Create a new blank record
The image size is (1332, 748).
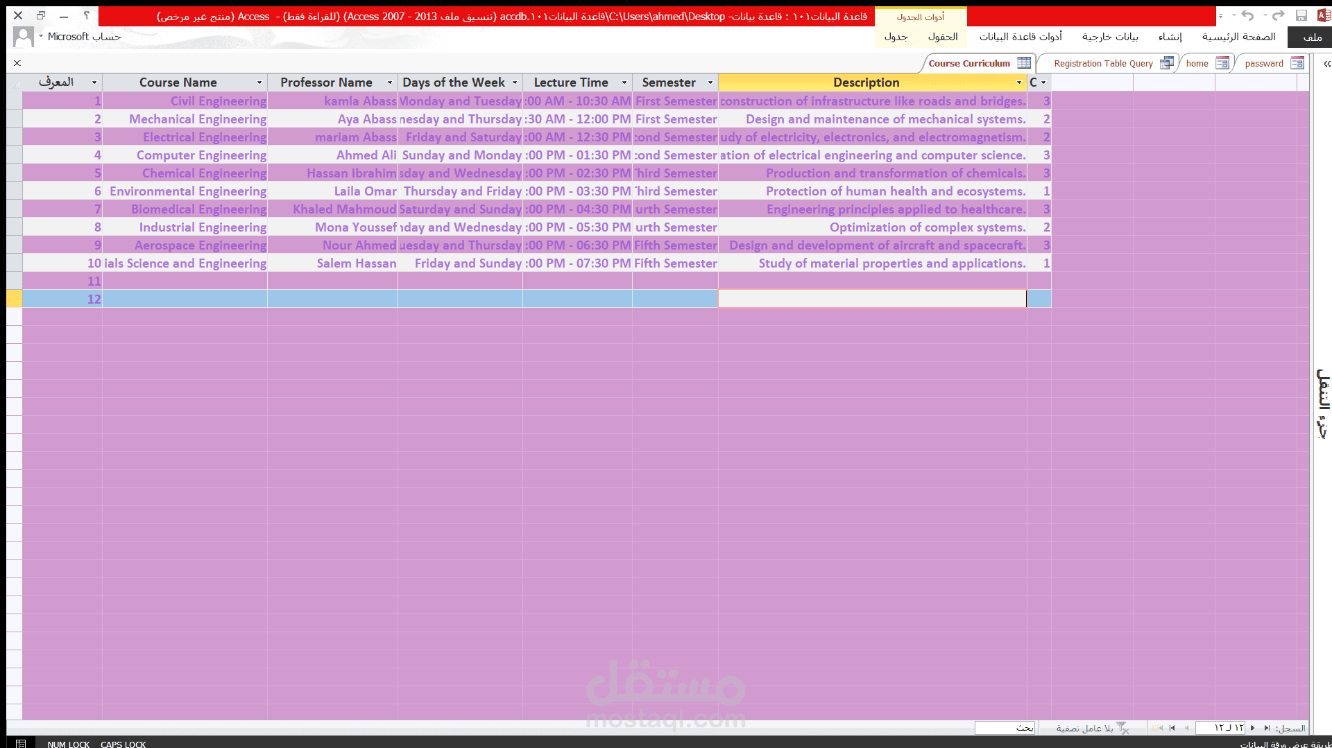pyautogui.click(x=1157, y=728)
